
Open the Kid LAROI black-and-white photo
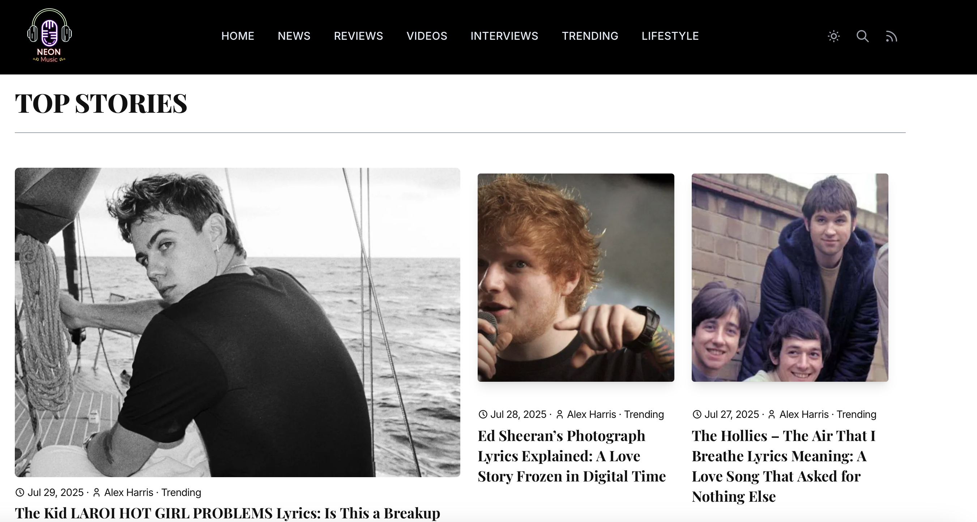pos(238,322)
